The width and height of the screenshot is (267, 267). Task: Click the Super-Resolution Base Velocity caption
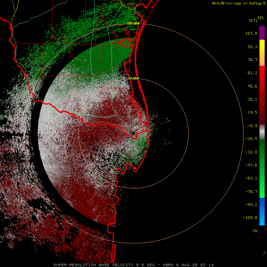(x=133, y=265)
